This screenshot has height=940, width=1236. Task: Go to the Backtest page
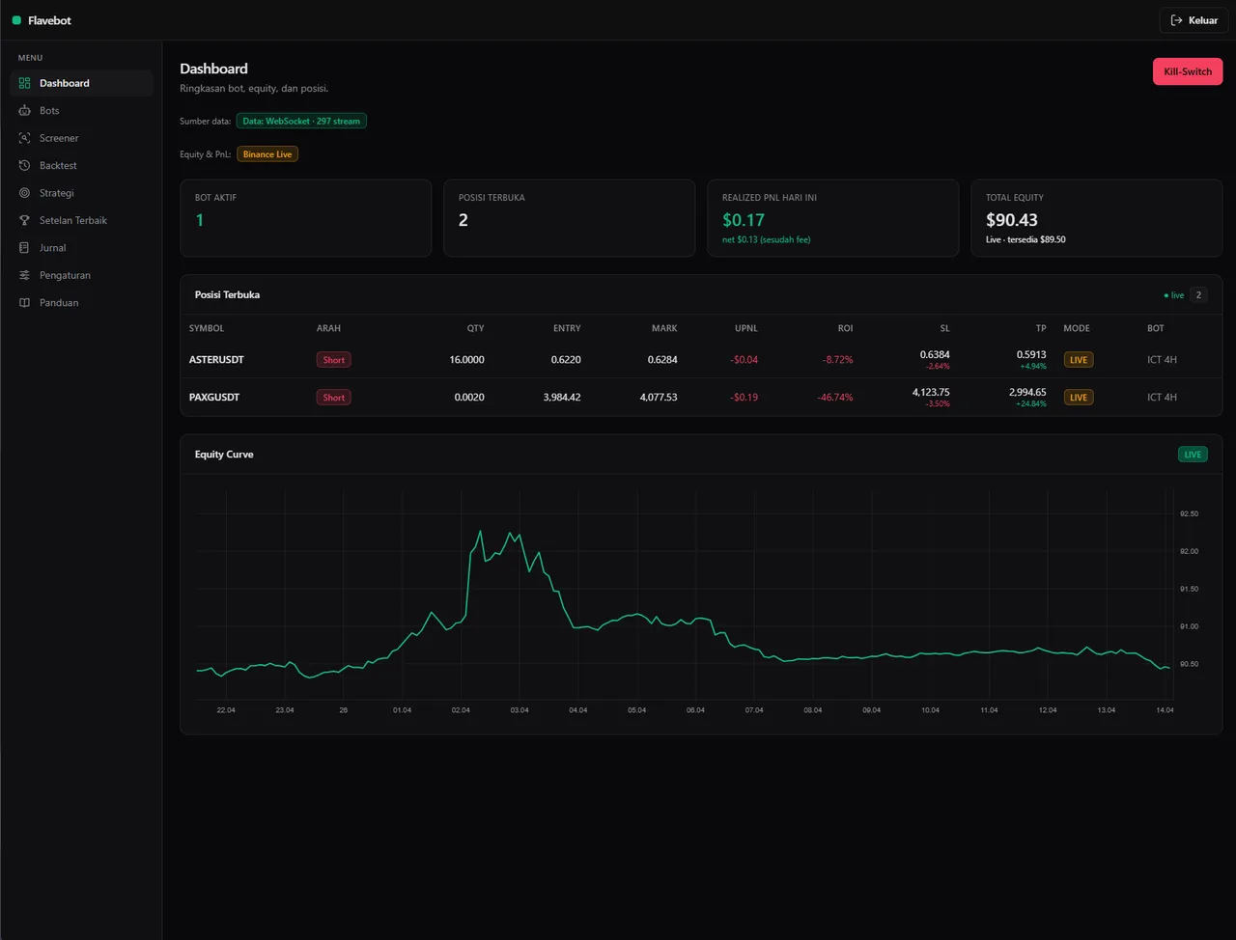click(x=81, y=166)
